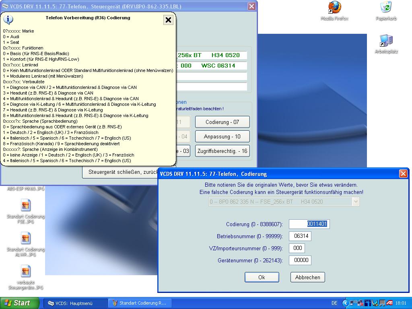Image resolution: width=412 pixels, height=309 pixels.
Task: Select the verbaute Steuergeräte.JPG desktop file
Action: tap(25, 271)
